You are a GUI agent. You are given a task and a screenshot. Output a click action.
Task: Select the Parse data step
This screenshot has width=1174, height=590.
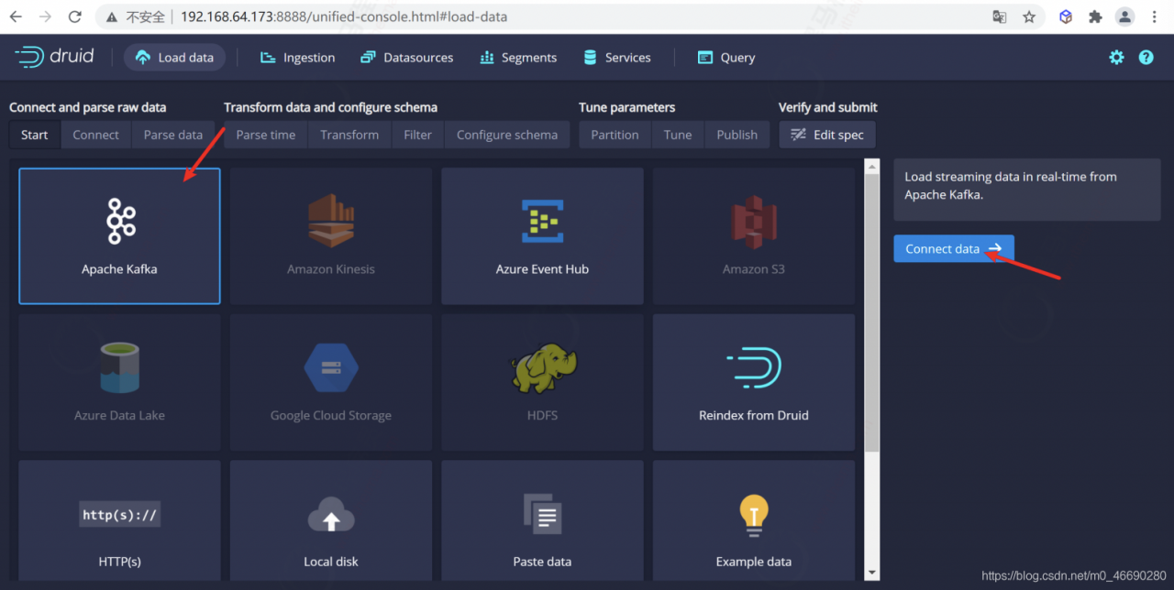click(x=173, y=135)
